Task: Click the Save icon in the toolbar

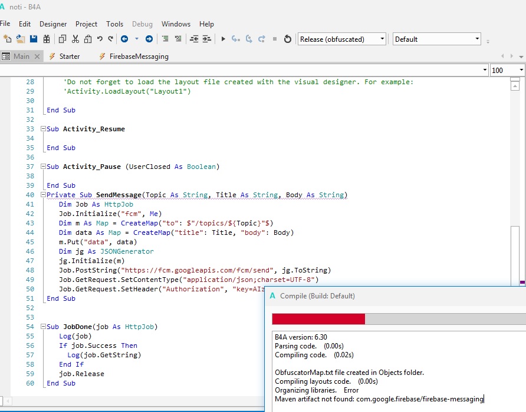Action: click(x=34, y=39)
